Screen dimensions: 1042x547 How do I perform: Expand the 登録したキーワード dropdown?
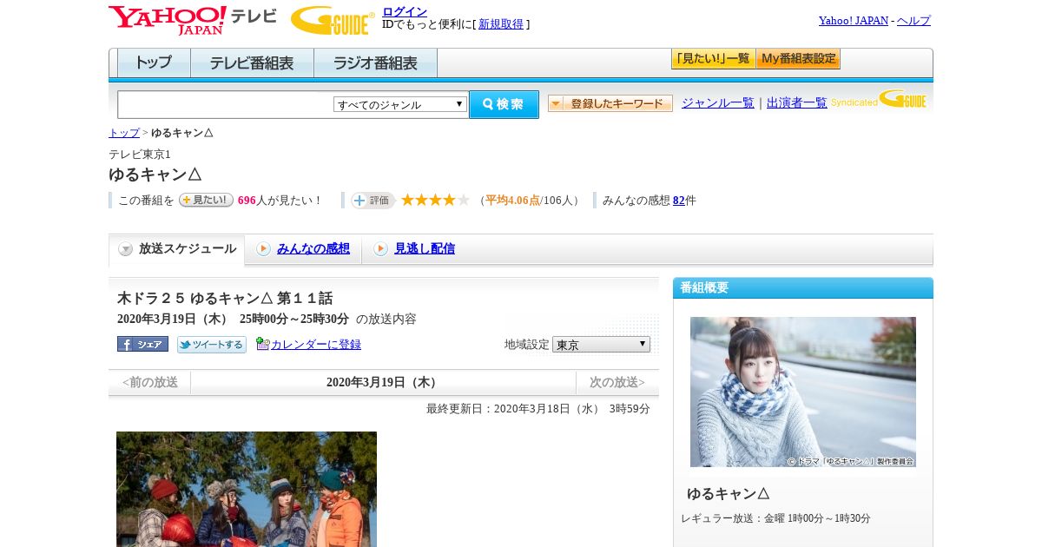(610, 103)
